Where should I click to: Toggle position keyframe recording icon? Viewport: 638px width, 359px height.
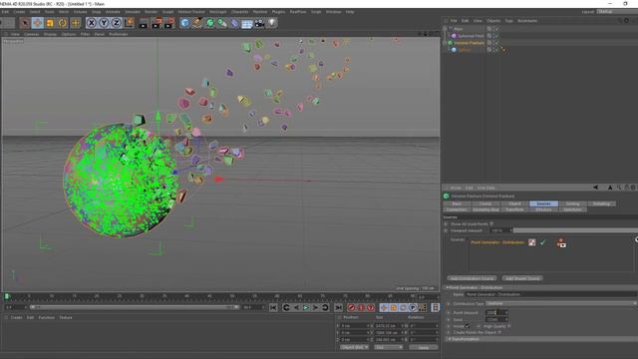[x=383, y=308]
